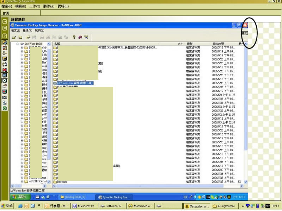The image size is (282, 211).
Task: Click Symantec Backup Ima... on remote taskbar
Action: (x=114, y=197)
